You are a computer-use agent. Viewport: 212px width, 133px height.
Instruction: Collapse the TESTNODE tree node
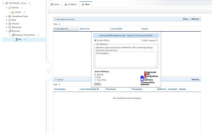coord(3,3)
